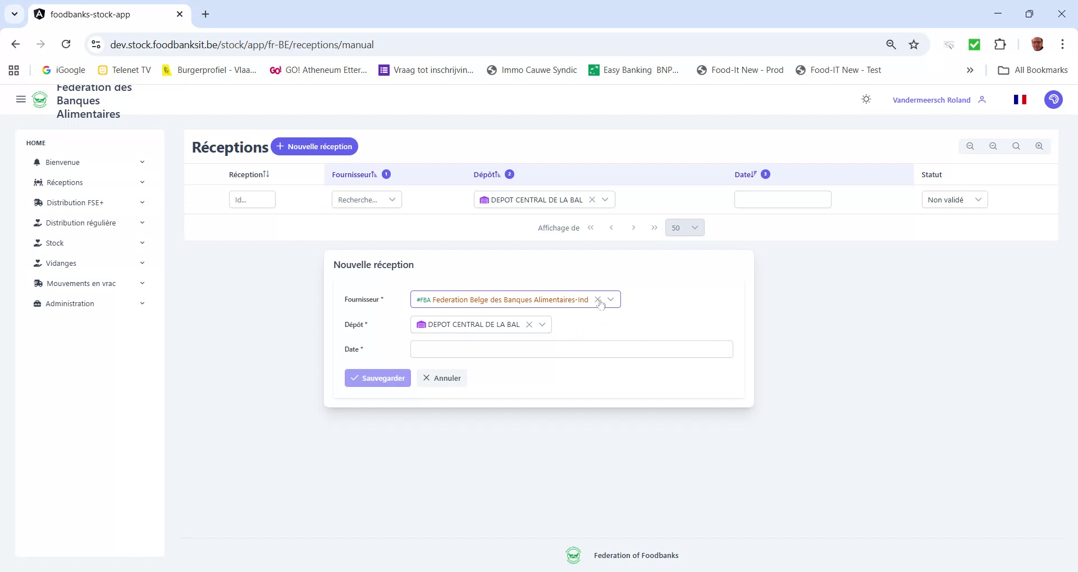
Task: Open the Bienvenue menu item in sidebar
Action: (x=63, y=162)
